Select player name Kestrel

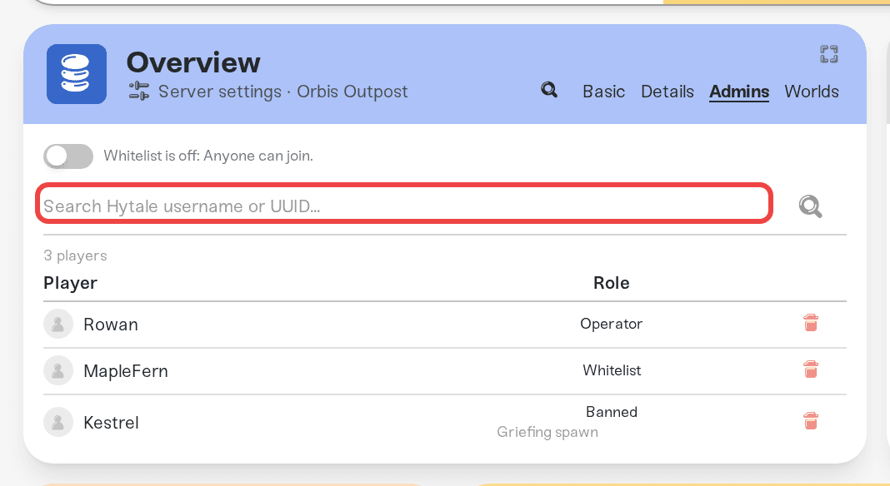click(x=111, y=423)
